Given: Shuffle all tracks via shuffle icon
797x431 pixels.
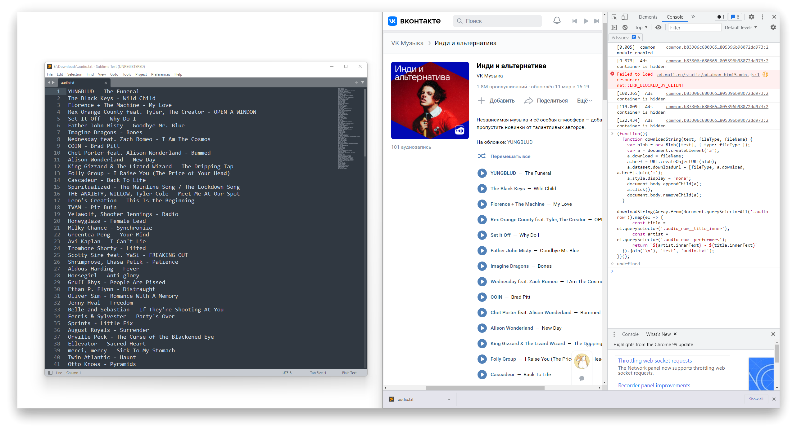Looking at the screenshot, I should click(x=482, y=156).
